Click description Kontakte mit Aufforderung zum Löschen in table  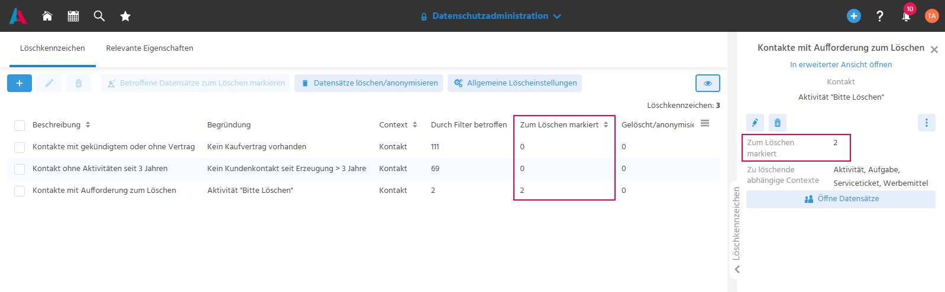104,191
